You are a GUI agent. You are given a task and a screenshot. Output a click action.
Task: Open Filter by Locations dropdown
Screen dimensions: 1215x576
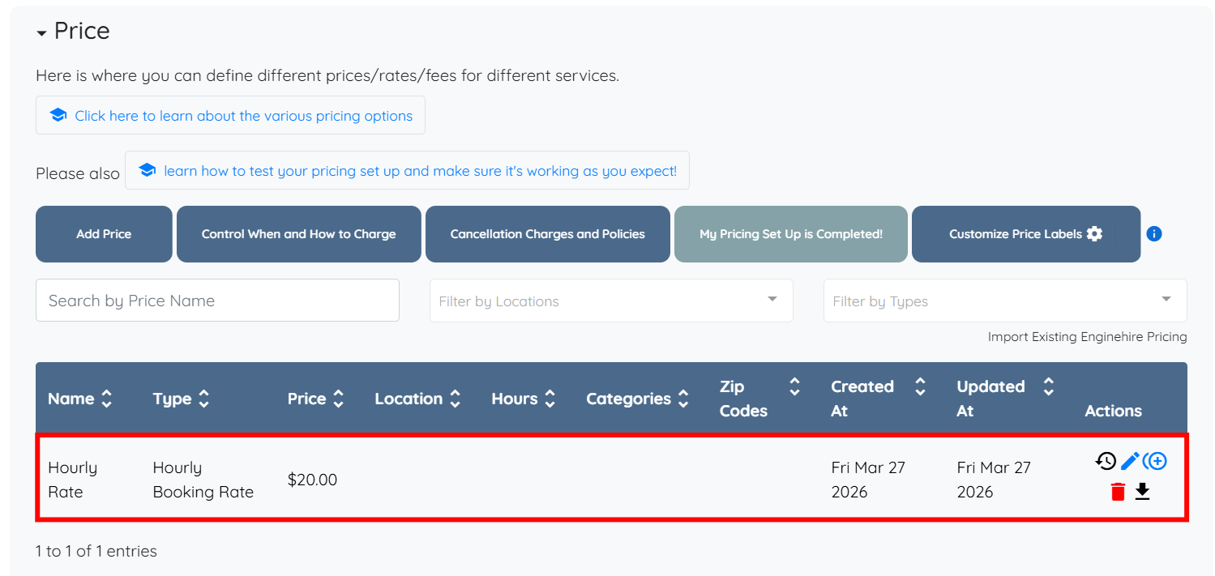(x=772, y=300)
